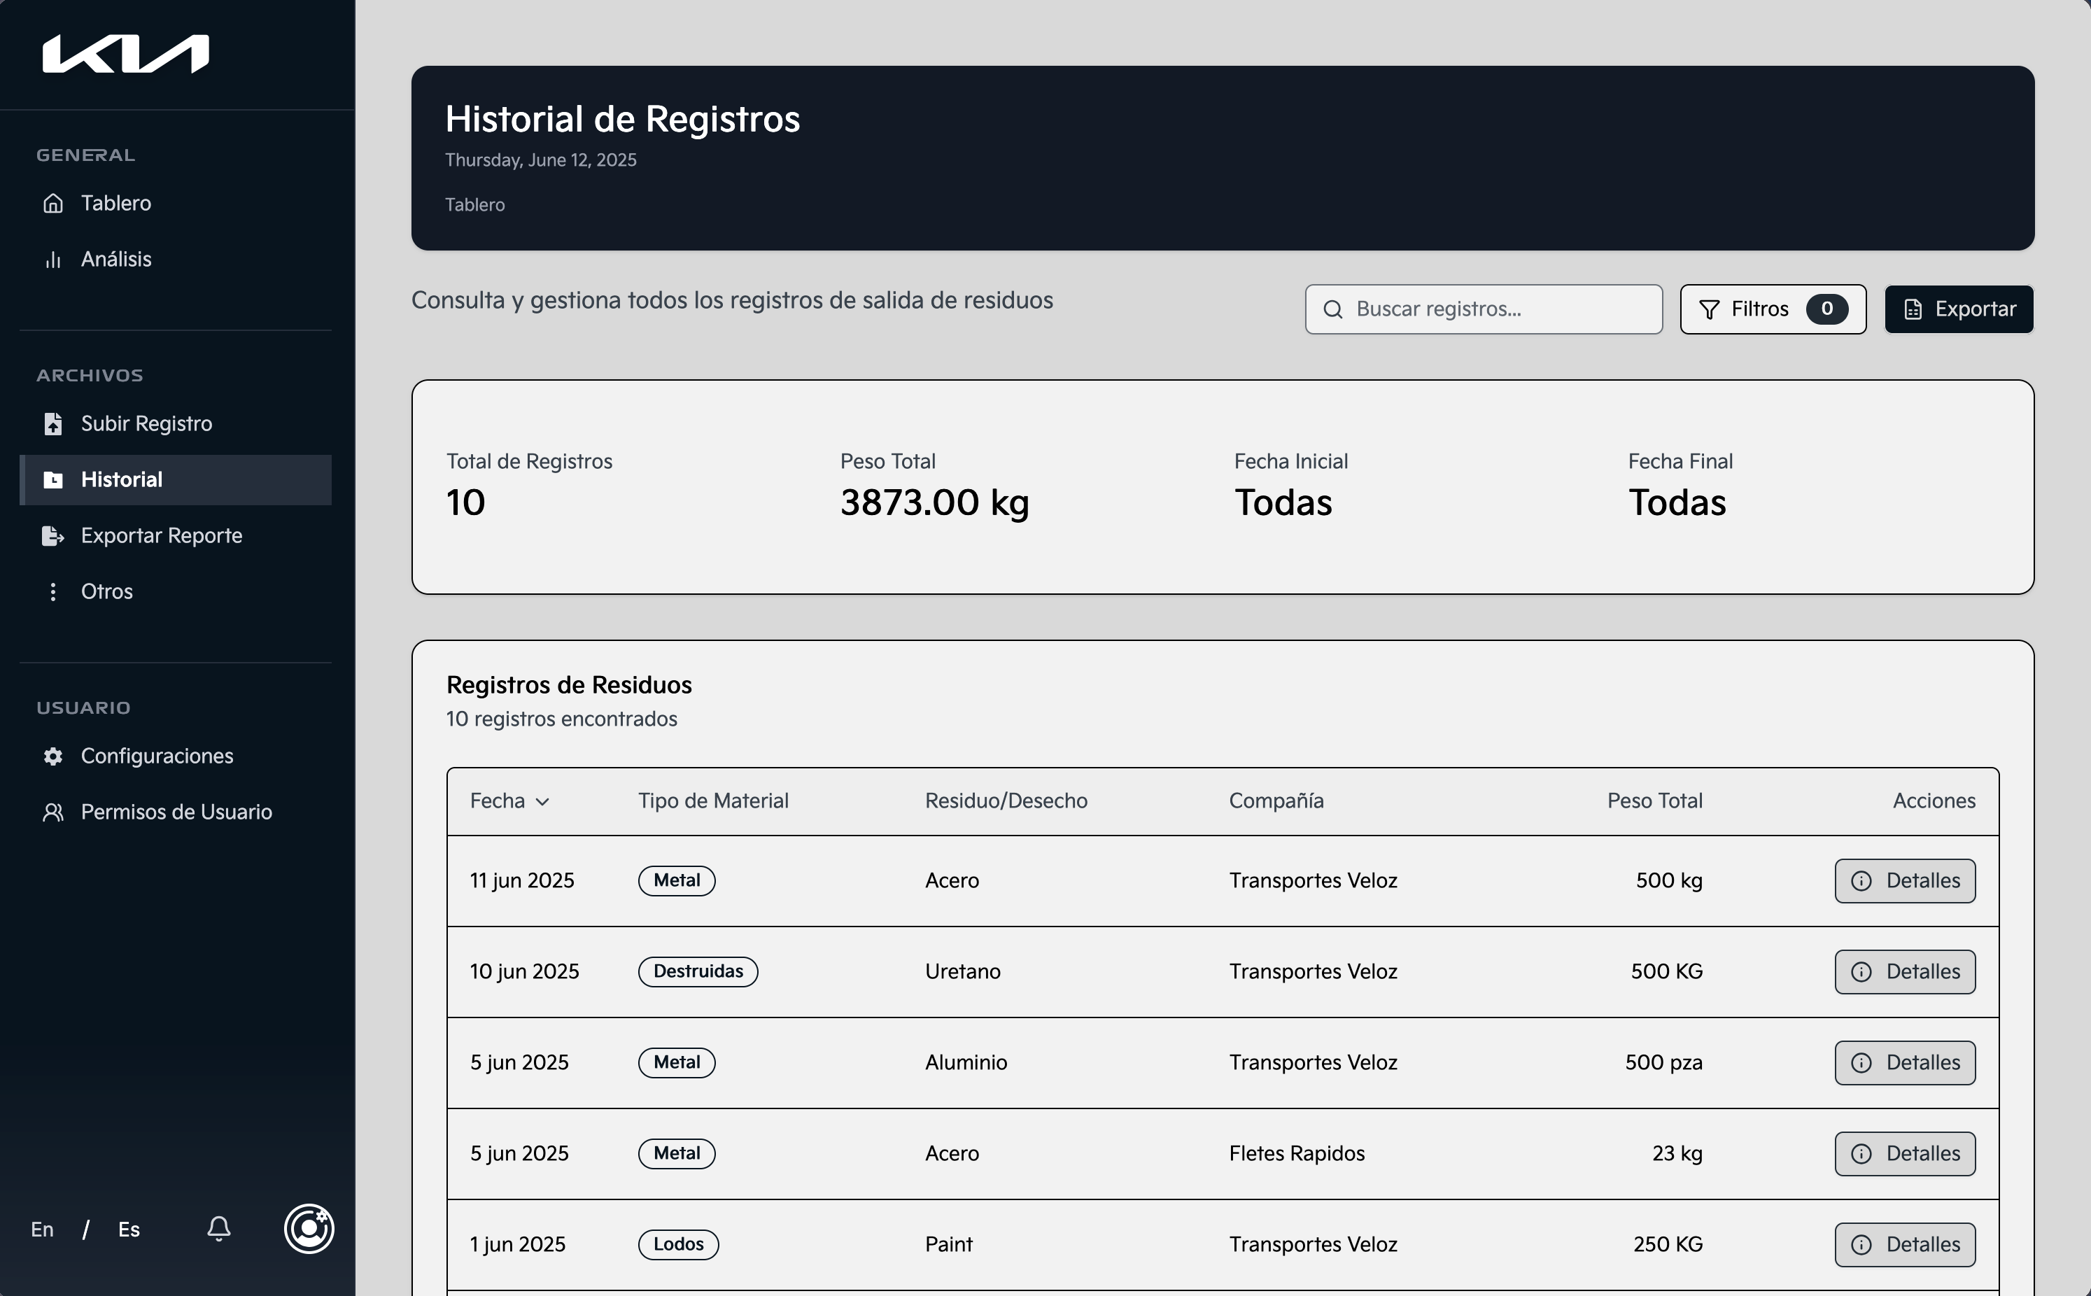The image size is (2091, 1296).
Task: Focus the Buscar registros search field
Action: 1484,309
